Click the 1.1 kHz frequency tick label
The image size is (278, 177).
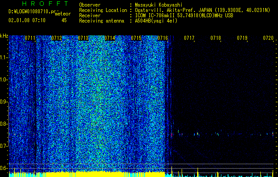pyautogui.click(x=4, y=58)
